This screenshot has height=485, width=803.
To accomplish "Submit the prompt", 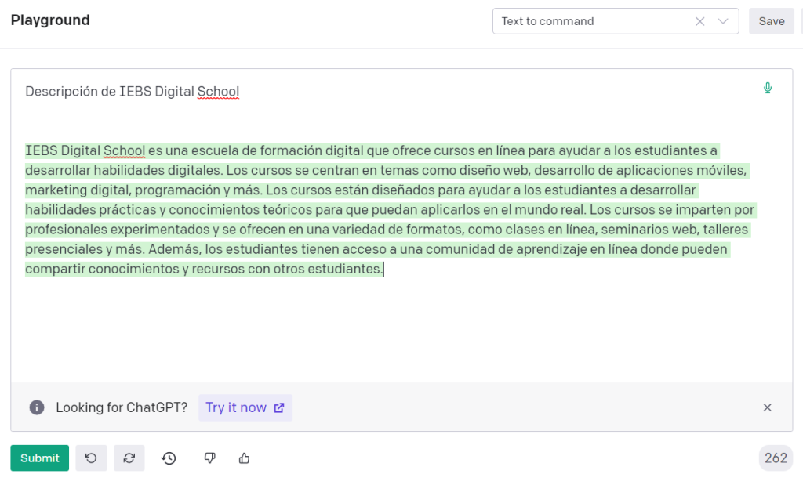I will [39, 458].
